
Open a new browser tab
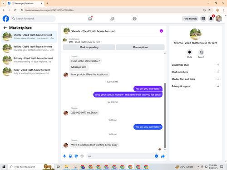tap(47, 3)
